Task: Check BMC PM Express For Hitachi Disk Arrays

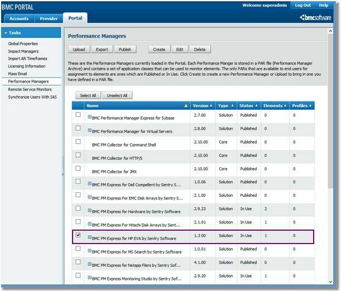Action: [x=78, y=222]
